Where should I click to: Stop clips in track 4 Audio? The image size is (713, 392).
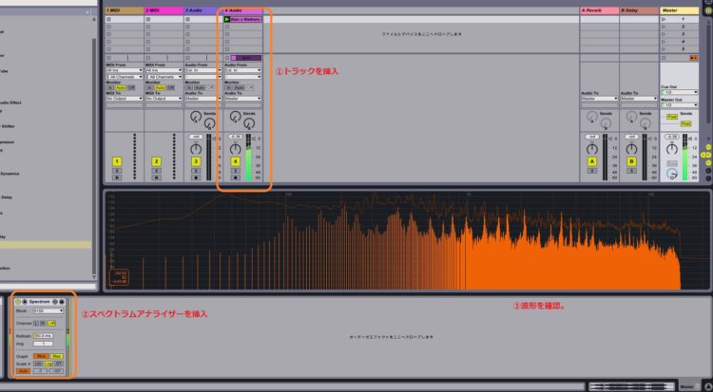coord(227,58)
